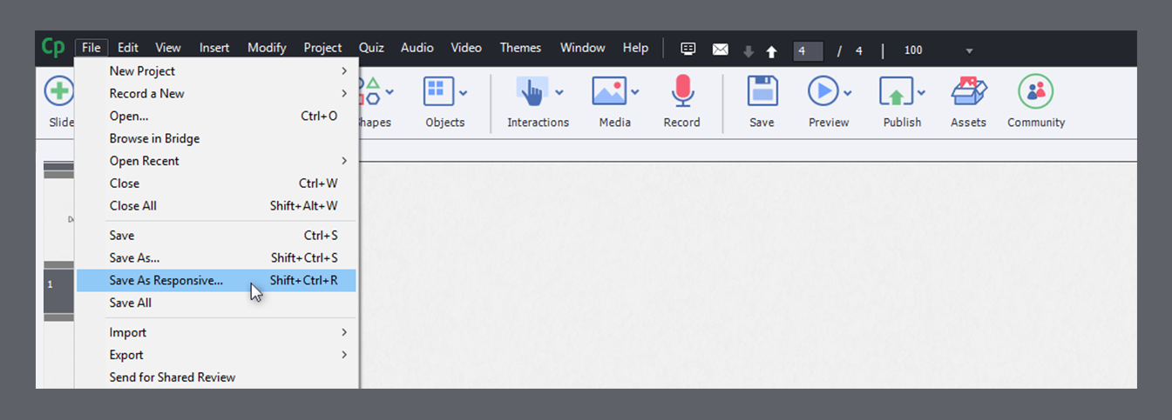The width and height of the screenshot is (1172, 420).
Task: Close the open File menu
Action: (91, 48)
